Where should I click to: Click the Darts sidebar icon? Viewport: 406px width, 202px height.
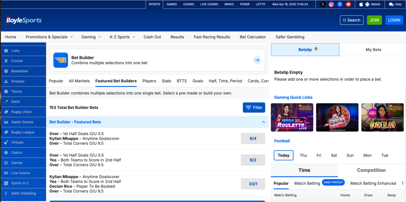pyautogui.click(x=6, y=102)
